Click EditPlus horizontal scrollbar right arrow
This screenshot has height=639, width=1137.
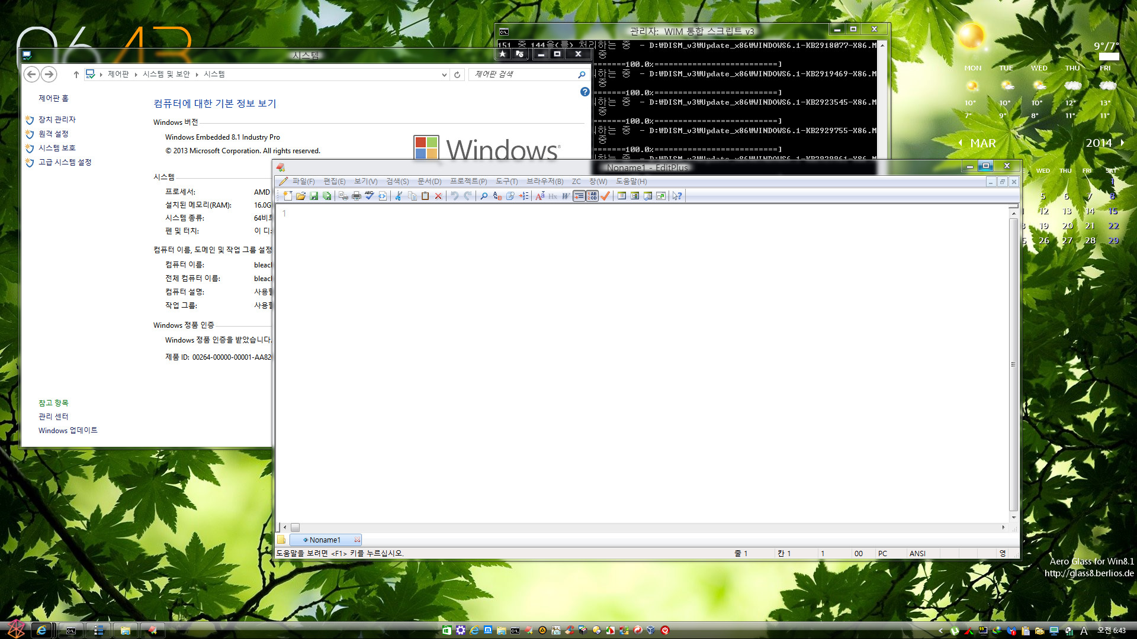click(x=1003, y=527)
